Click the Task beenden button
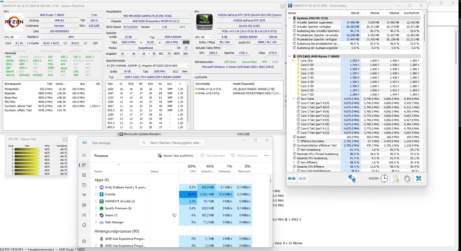The image size is (461, 251). [213, 156]
